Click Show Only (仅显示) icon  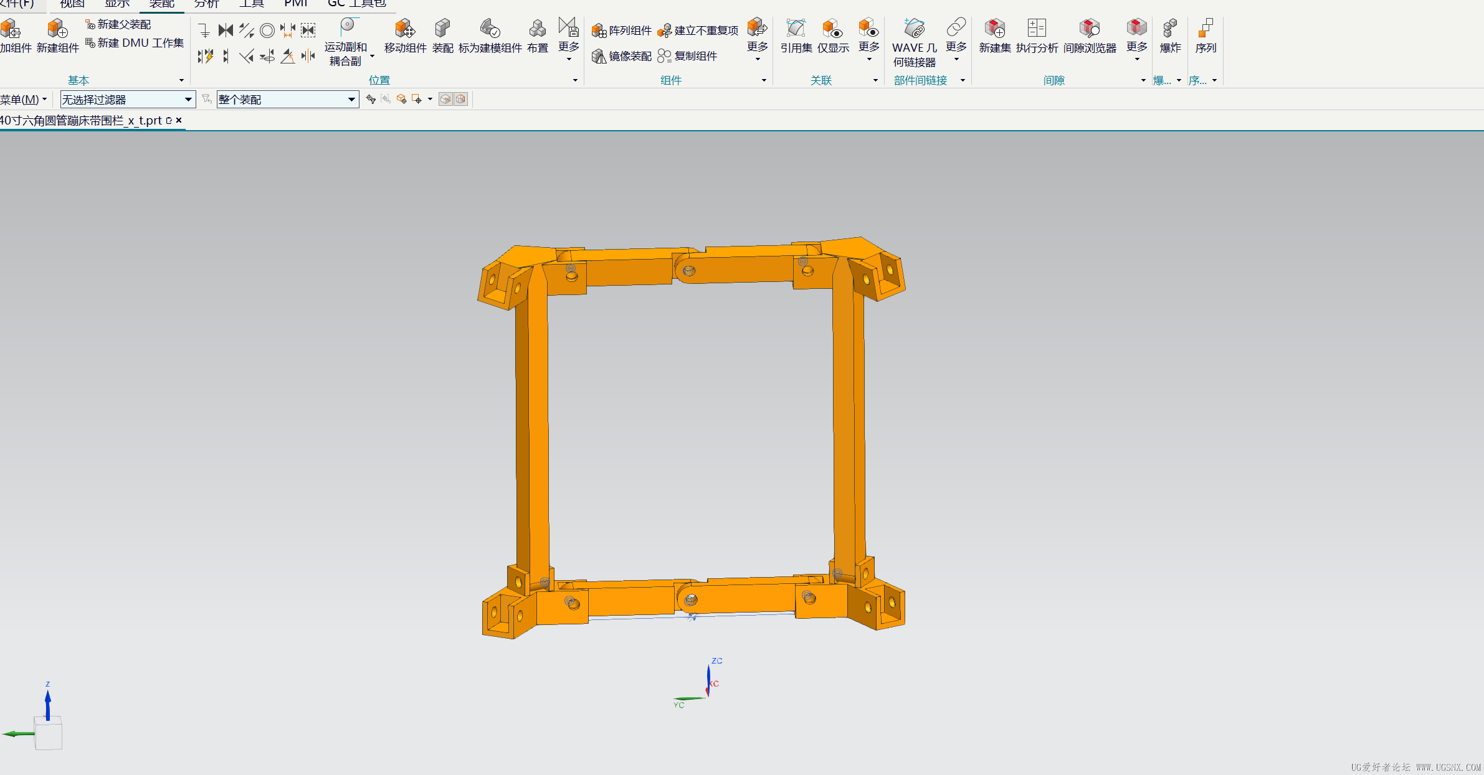pyautogui.click(x=833, y=29)
